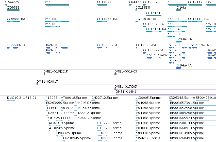The width and height of the screenshot is (216, 142).
Task: Click the IP10570.5prime EST
Action: 102,141
